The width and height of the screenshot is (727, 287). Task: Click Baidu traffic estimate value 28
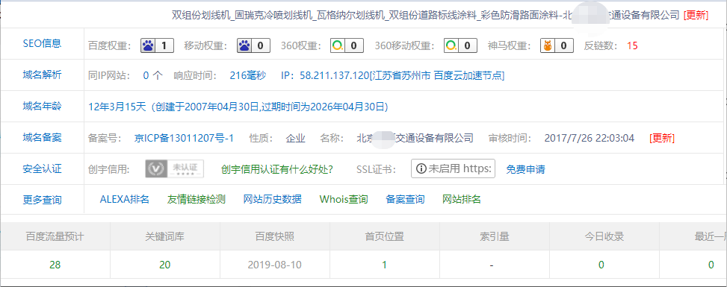(x=55, y=265)
